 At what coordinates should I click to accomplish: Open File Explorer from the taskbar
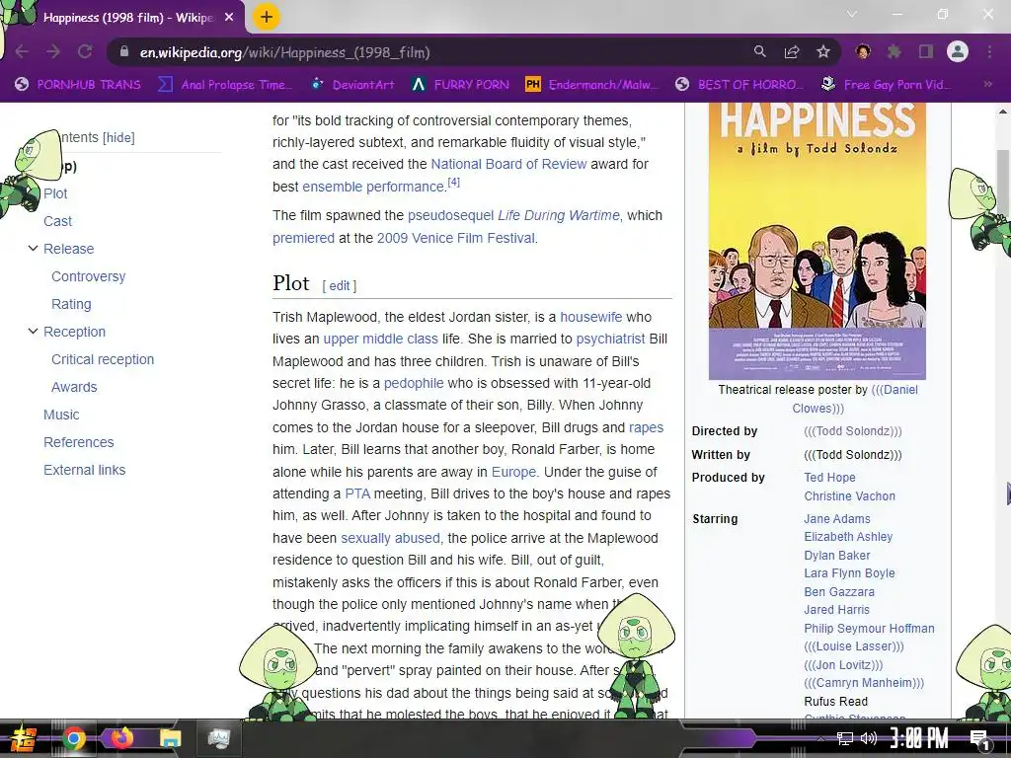tap(170, 738)
